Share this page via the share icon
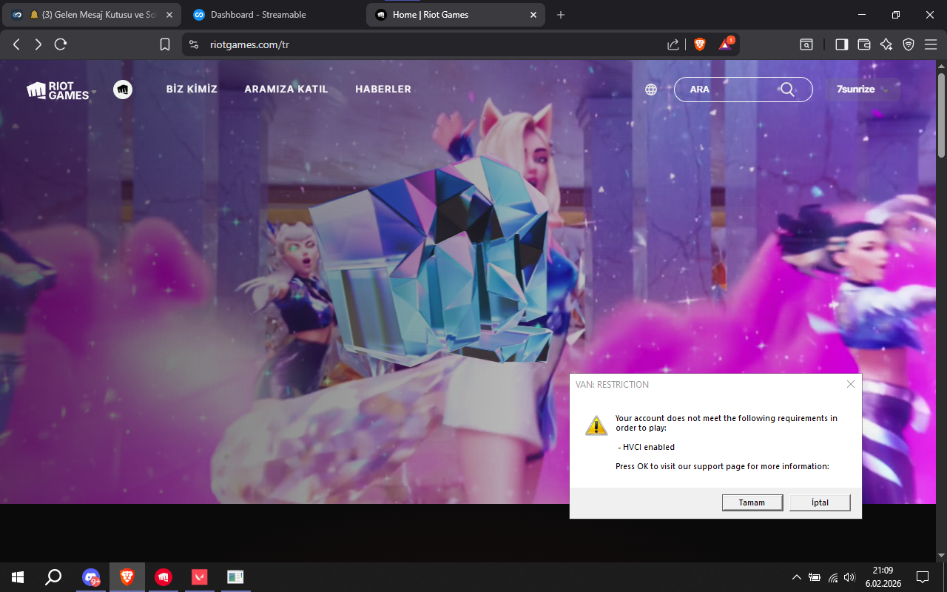The width and height of the screenshot is (947, 592). (673, 44)
